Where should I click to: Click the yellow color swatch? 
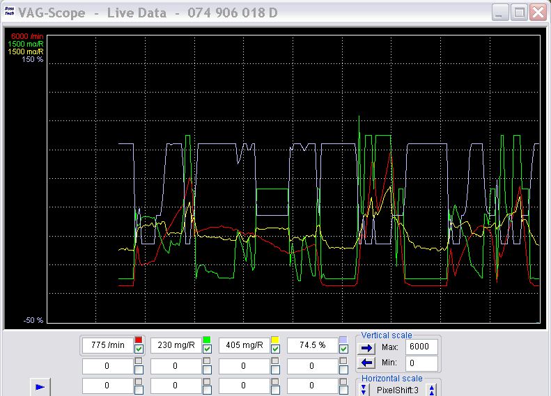[274, 340]
